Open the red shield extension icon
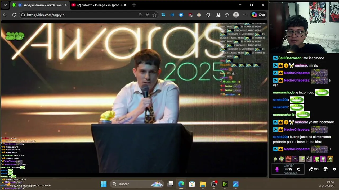 click(x=190, y=15)
